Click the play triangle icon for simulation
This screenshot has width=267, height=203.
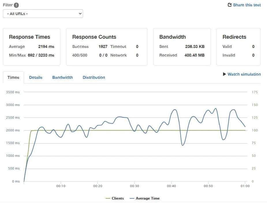point(225,74)
